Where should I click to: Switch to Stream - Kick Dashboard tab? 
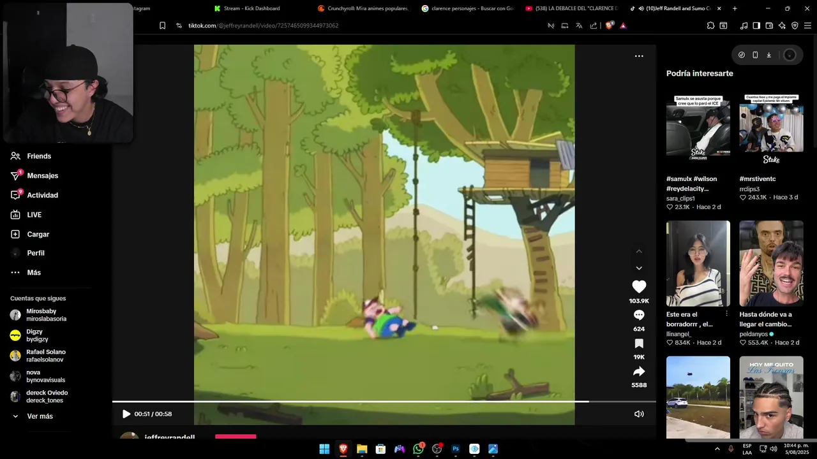(252, 8)
